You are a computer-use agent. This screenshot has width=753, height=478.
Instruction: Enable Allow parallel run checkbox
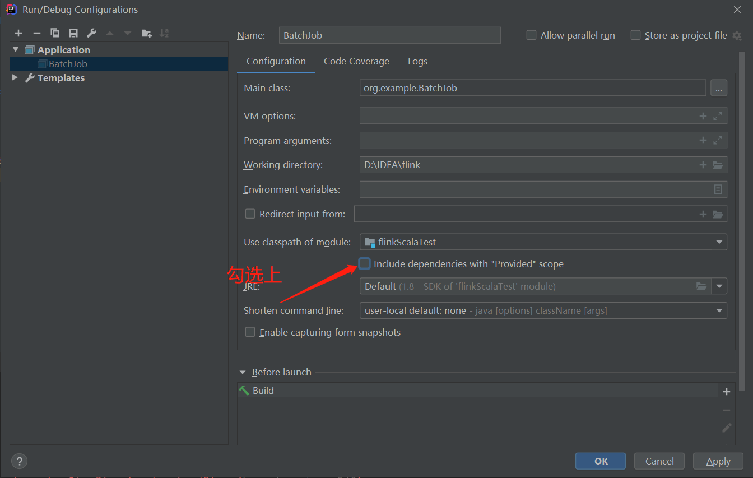pyautogui.click(x=532, y=35)
